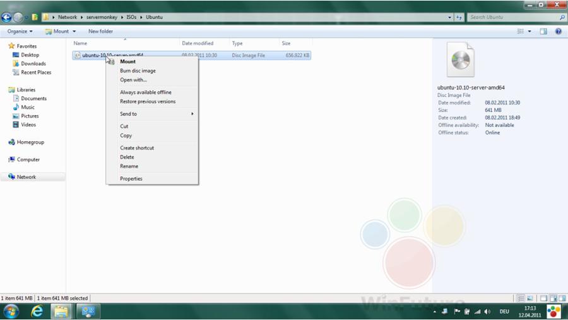Image resolution: width=568 pixels, height=320 pixels.
Task: Sort by the Date modified column
Action: click(198, 43)
